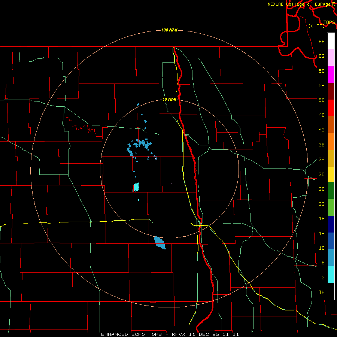Click the dark maroon swatch in the scale
The height and width of the screenshot is (337, 337).
click(331, 91)
